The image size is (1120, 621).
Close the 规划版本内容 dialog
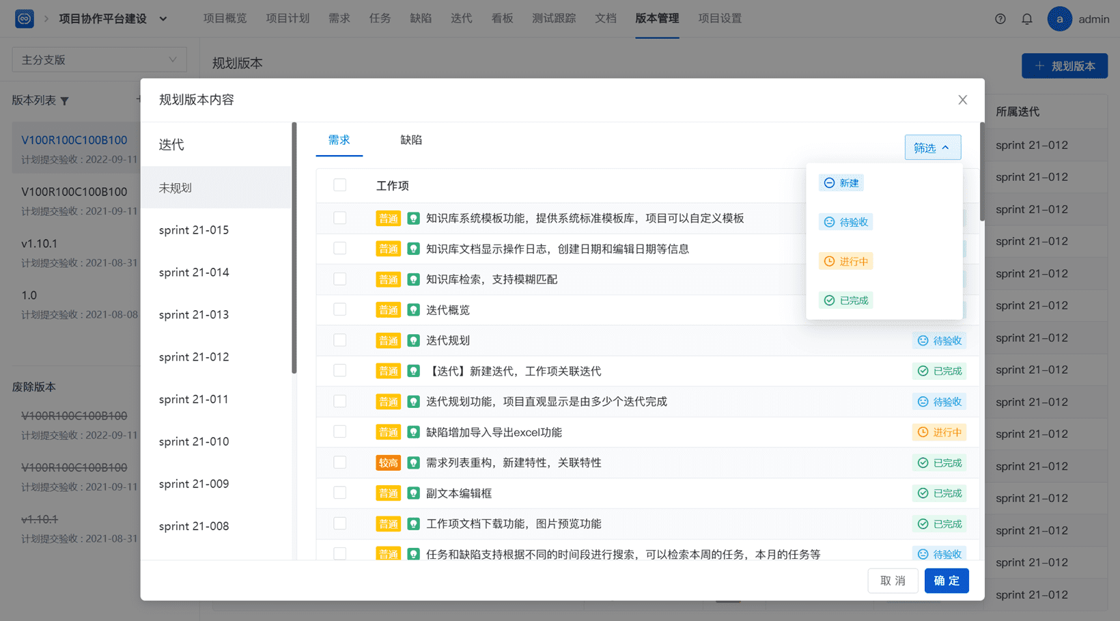pyautogui.click(x=963, y=100)
